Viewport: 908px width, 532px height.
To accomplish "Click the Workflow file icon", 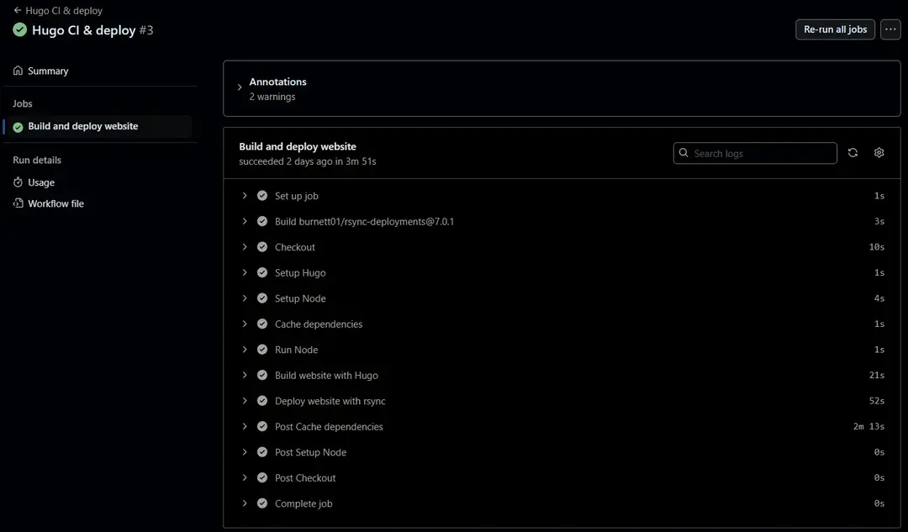I will tap(18, 203).
